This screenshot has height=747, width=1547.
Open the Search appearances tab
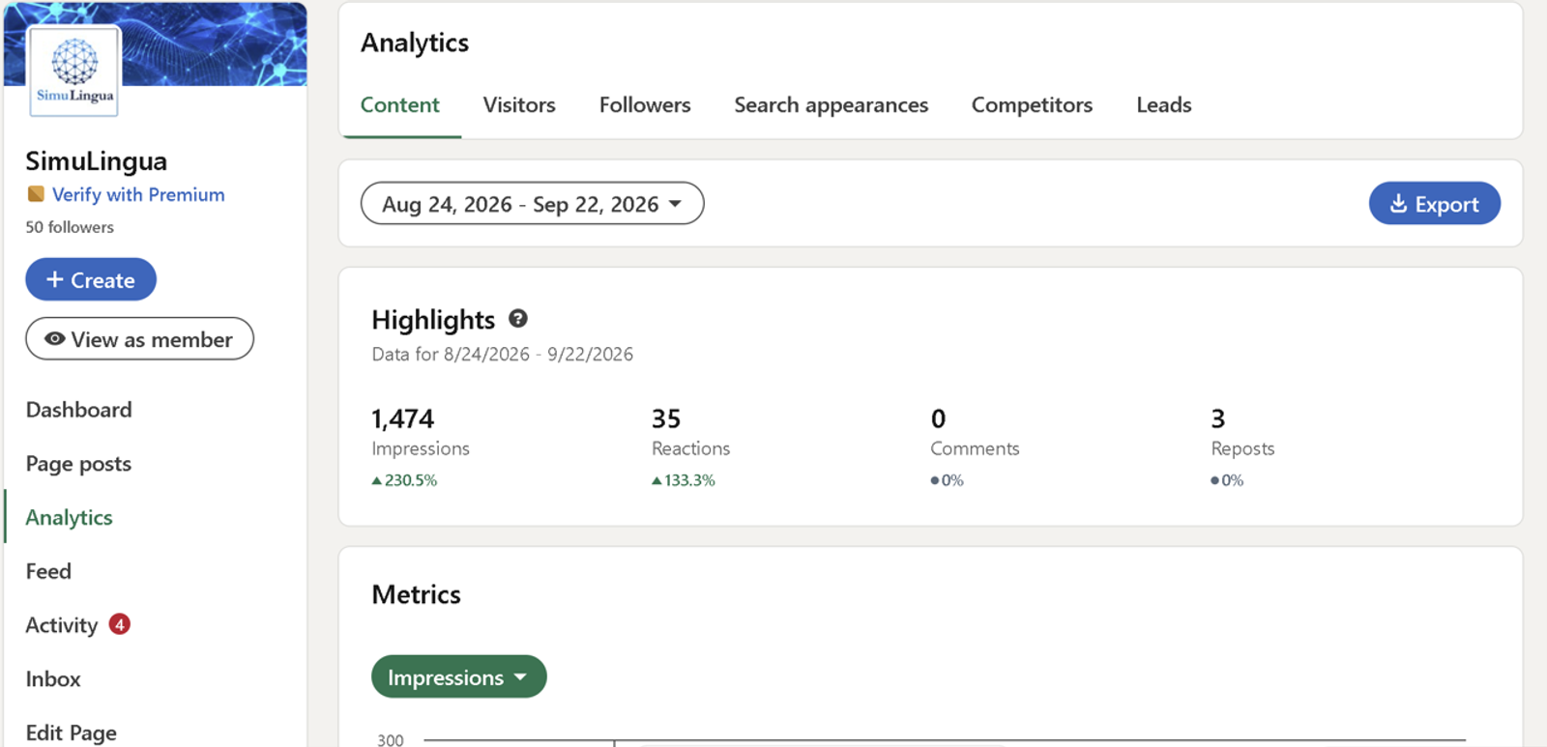(x=832, y=104)
